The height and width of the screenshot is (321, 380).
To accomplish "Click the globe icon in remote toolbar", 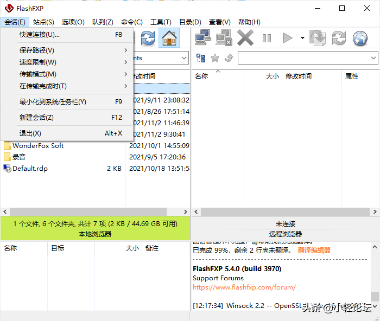I will [x=360, y=38].
